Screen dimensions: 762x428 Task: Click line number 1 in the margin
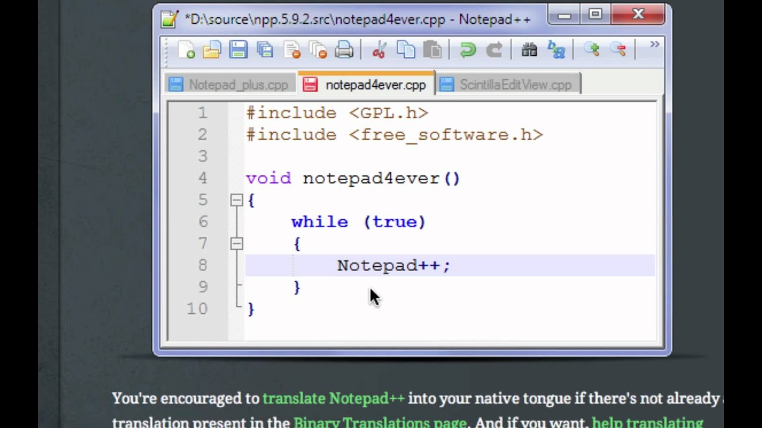click(202, 113)
